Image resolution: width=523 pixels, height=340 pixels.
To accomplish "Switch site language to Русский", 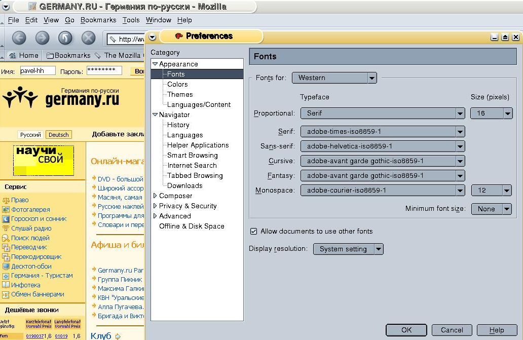I will pos(30,135).
